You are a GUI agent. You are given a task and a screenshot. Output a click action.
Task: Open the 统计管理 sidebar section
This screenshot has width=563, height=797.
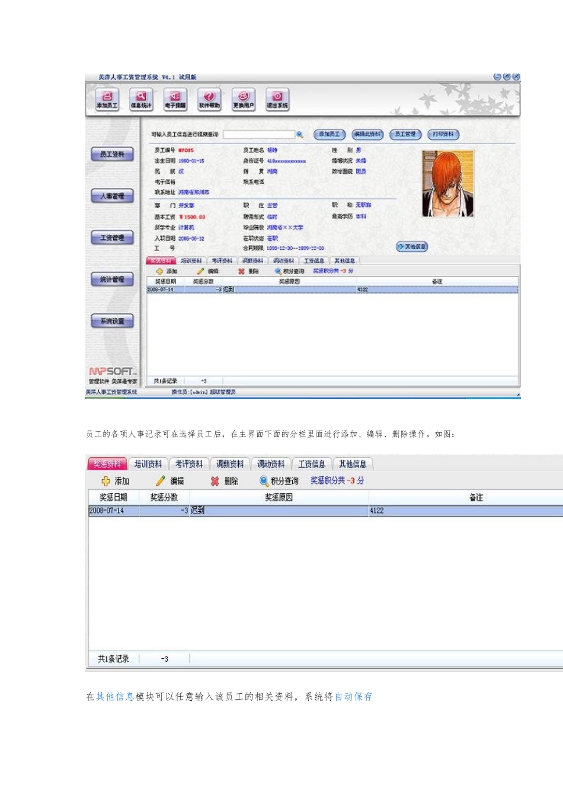click(112, 279)
